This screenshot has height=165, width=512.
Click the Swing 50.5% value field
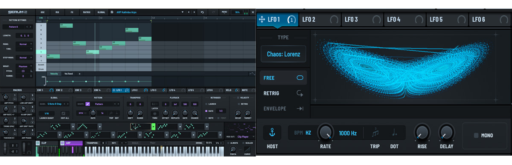coord(209,143)
